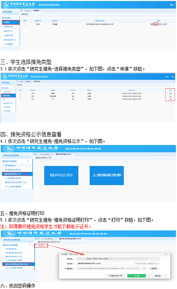Screen dimensions: 177x289
Task: Select 申请推免类别 in section 四 screenshot sidebar
Action: [x=13, y=170]
